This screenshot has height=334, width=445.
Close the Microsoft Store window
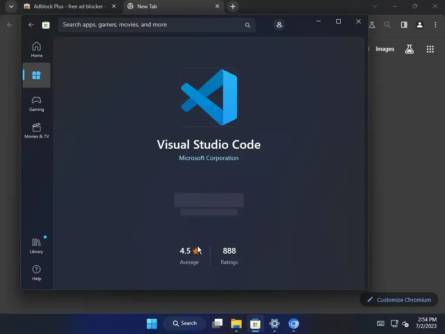tap(359, 21)
